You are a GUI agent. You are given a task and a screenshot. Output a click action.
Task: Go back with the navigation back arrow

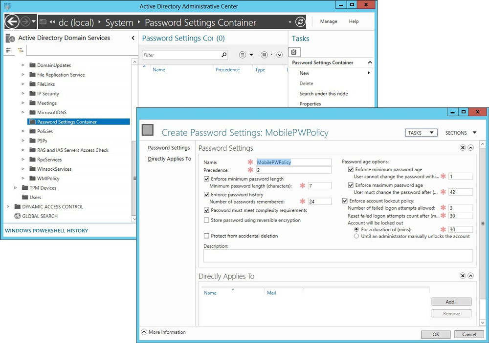tap(12, 22)
